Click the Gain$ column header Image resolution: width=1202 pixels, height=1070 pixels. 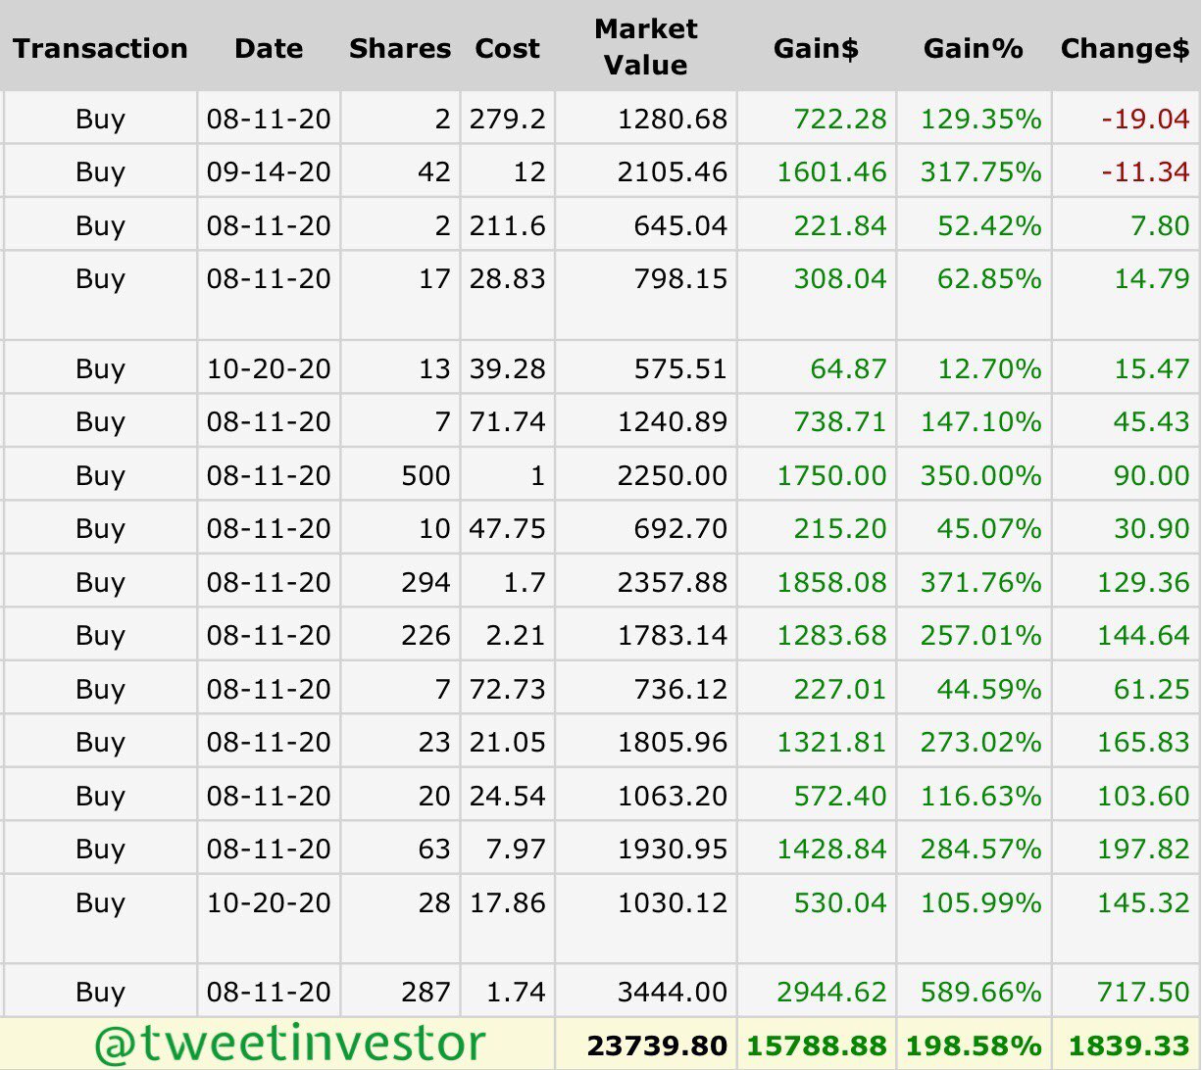coord(816,49)
